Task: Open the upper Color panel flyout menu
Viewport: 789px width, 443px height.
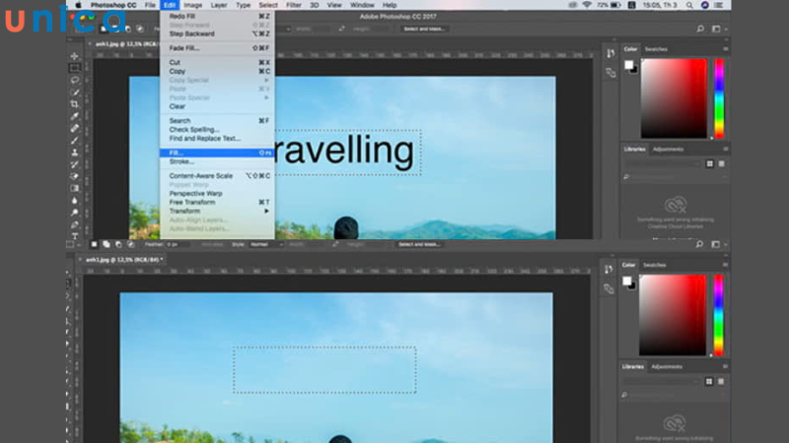Action: 725,49
